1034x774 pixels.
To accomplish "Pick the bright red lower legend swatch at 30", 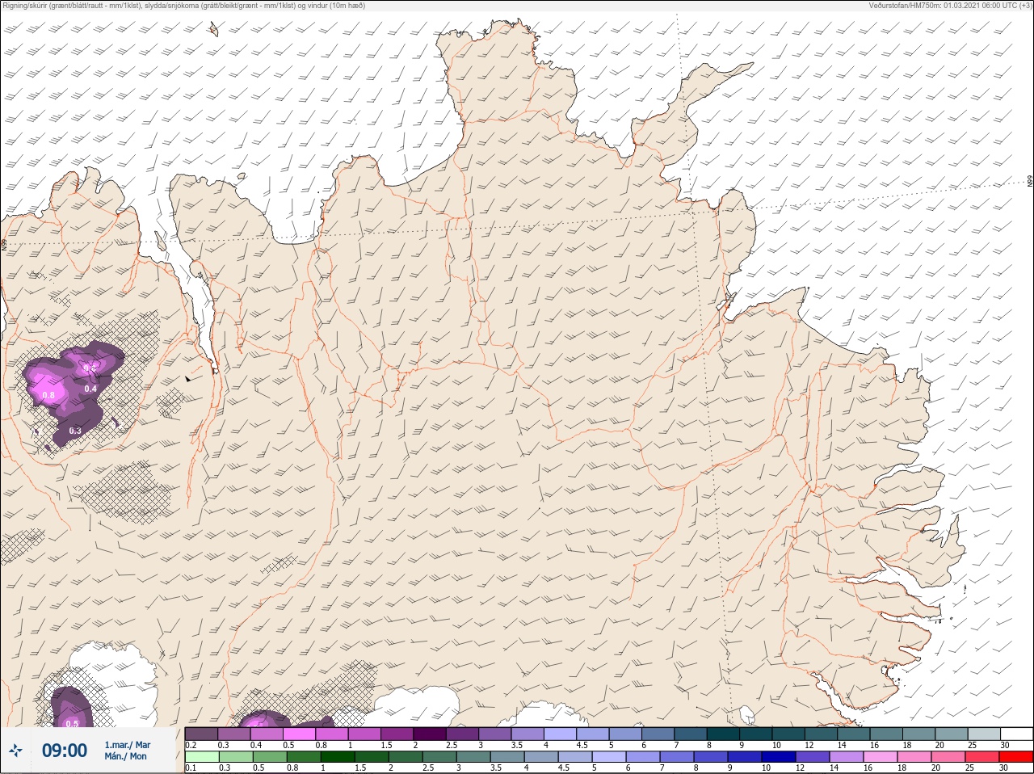I will tap(1016, 757).
